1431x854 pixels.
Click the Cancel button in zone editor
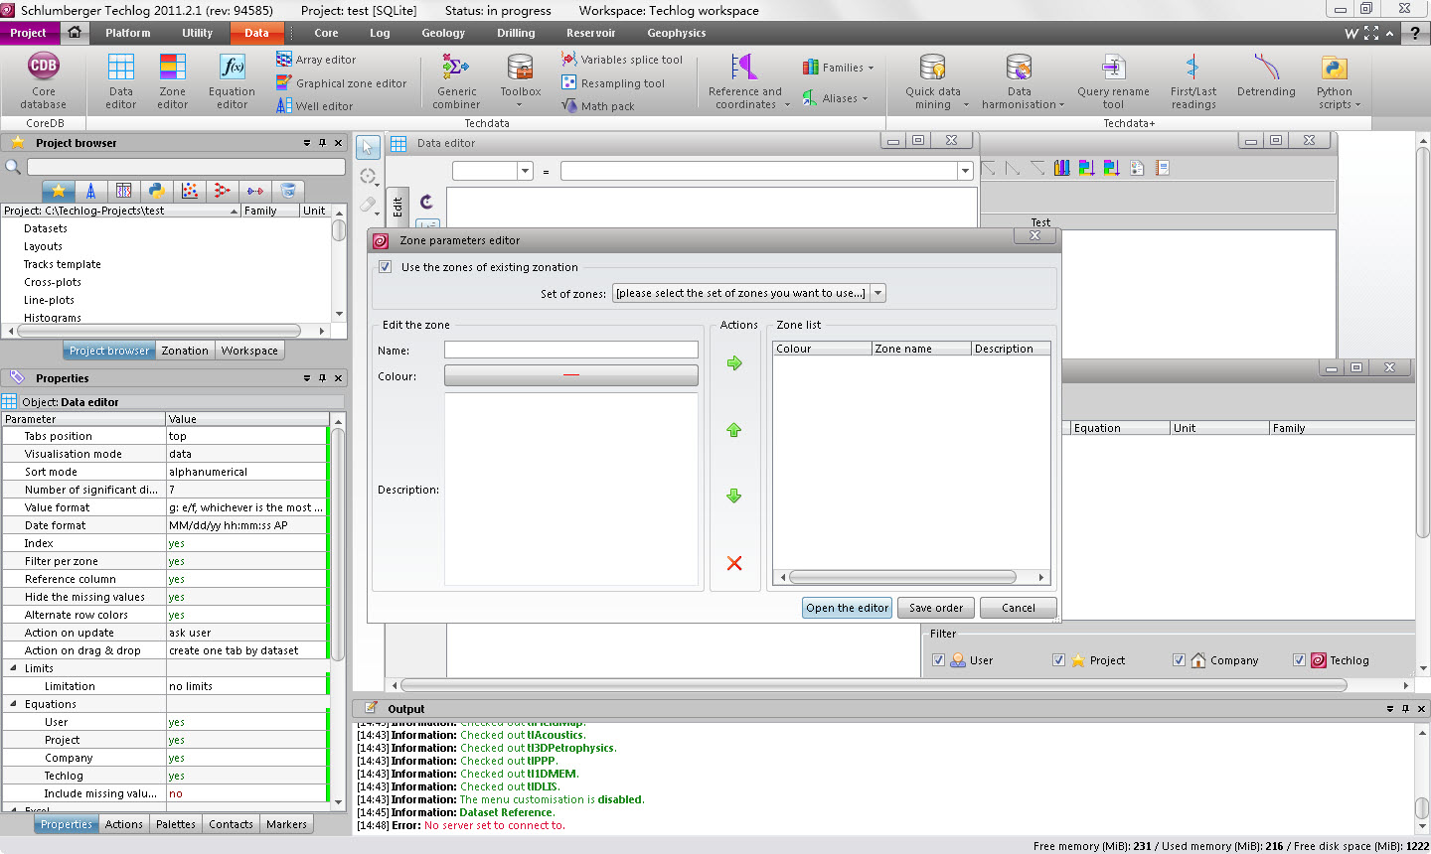coord(1019,608)
